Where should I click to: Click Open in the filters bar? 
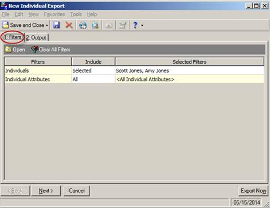(15, 49)
